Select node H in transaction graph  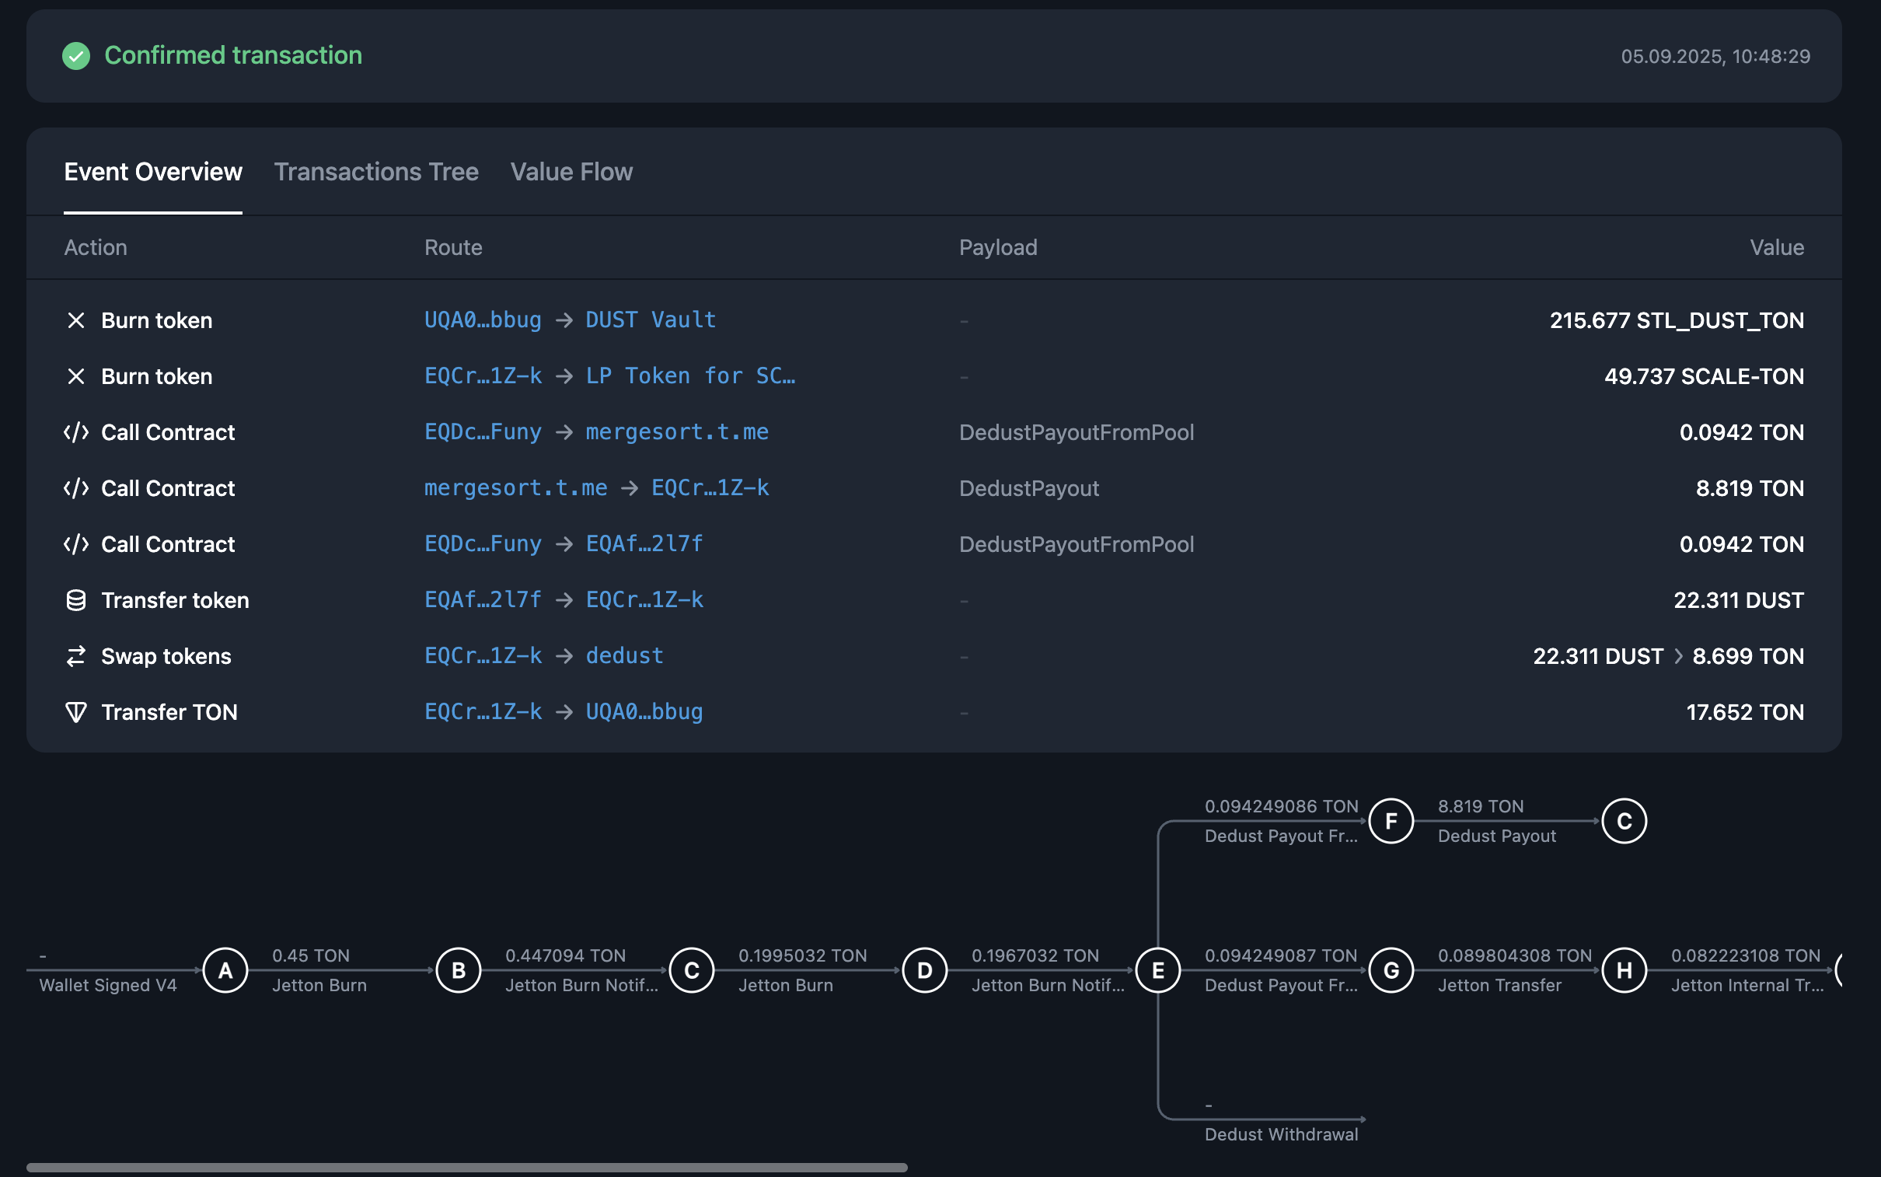tap(1624, 970)
